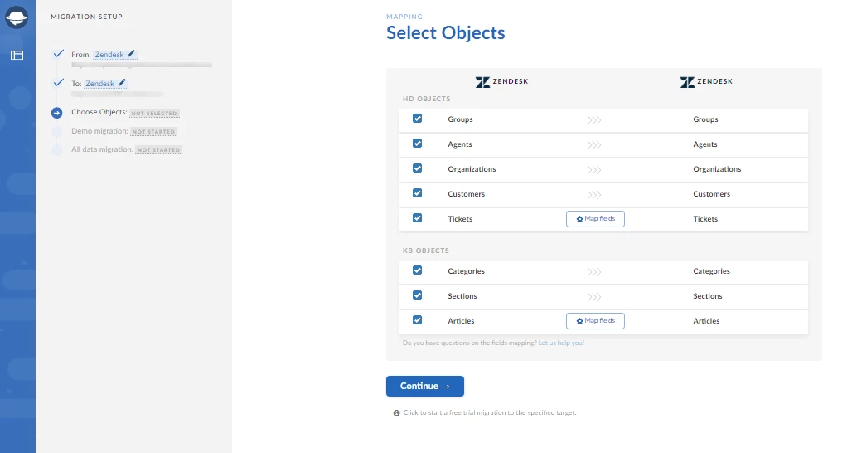Click the target Articles label
857x453 pixels.
click(x=706, y=321)
